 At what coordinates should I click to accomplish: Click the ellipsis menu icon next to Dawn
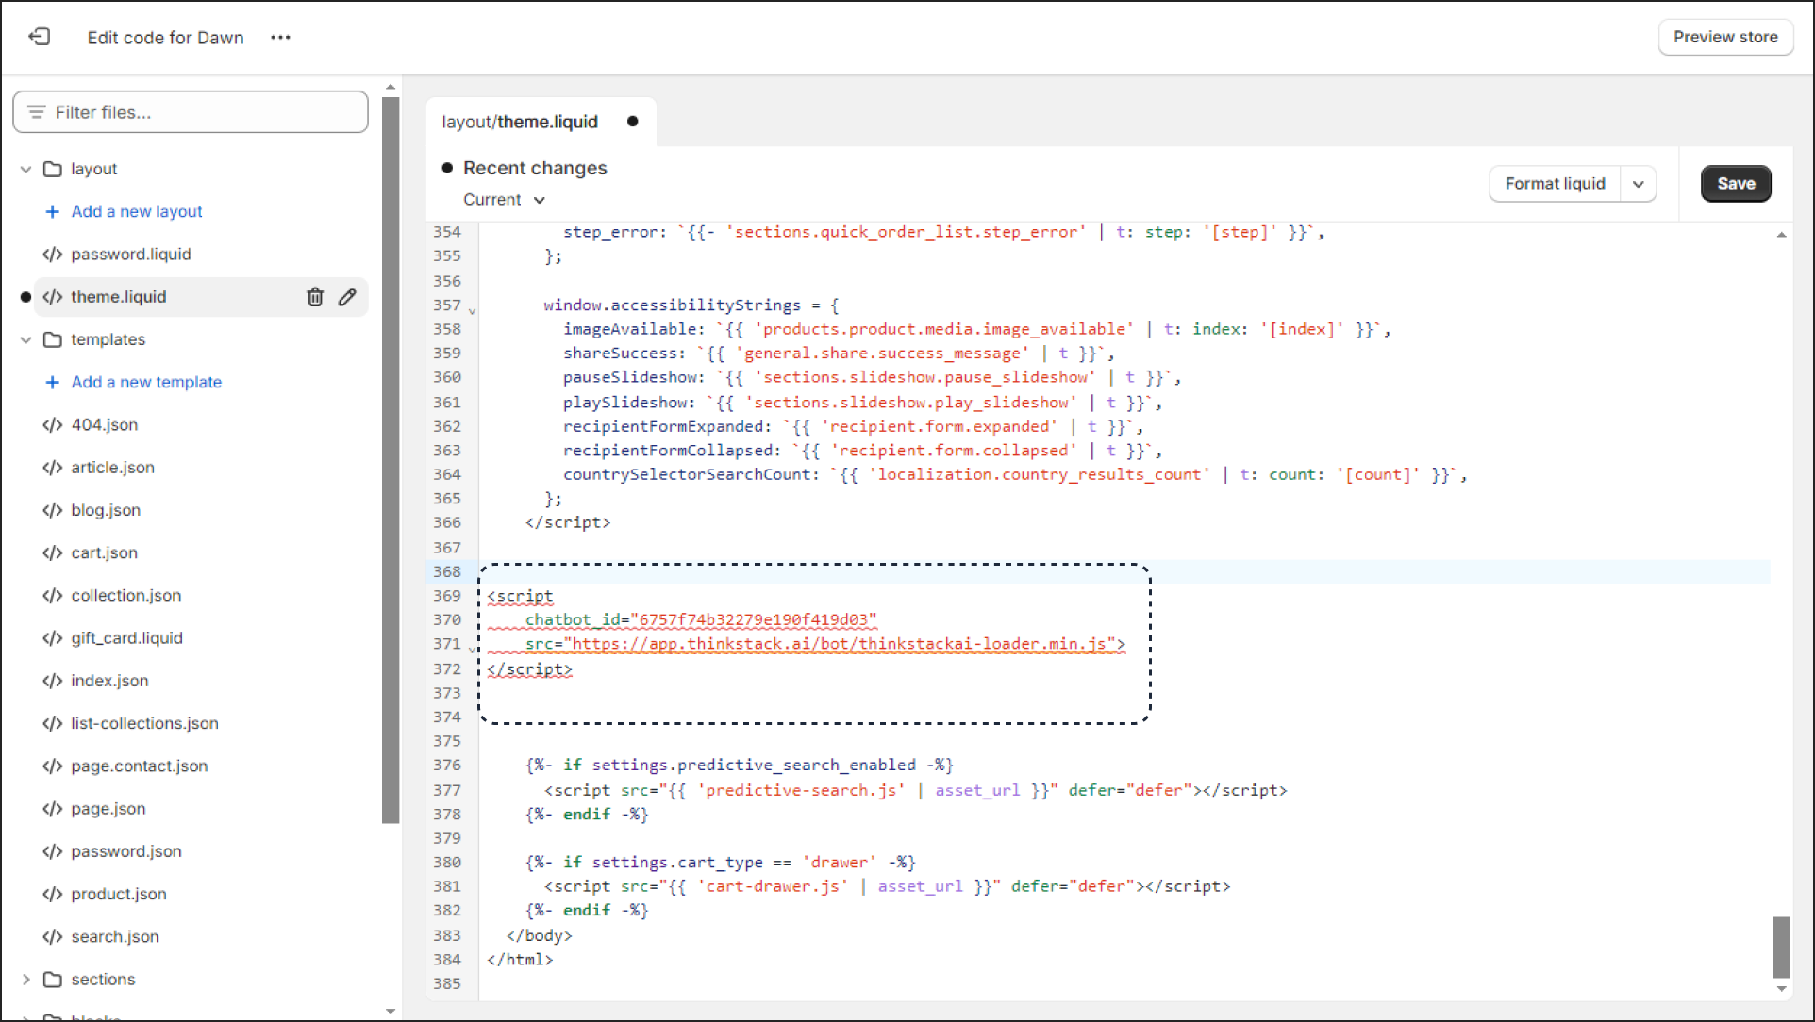coord(279,38)
